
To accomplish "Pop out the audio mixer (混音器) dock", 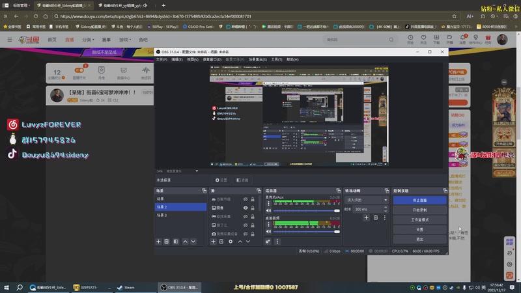I will (338, 191).
